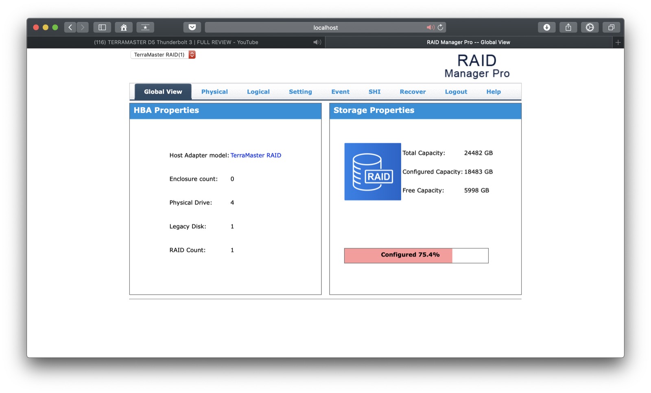Open the Event tab
This screenshot has height=393, width=651.
340,92
